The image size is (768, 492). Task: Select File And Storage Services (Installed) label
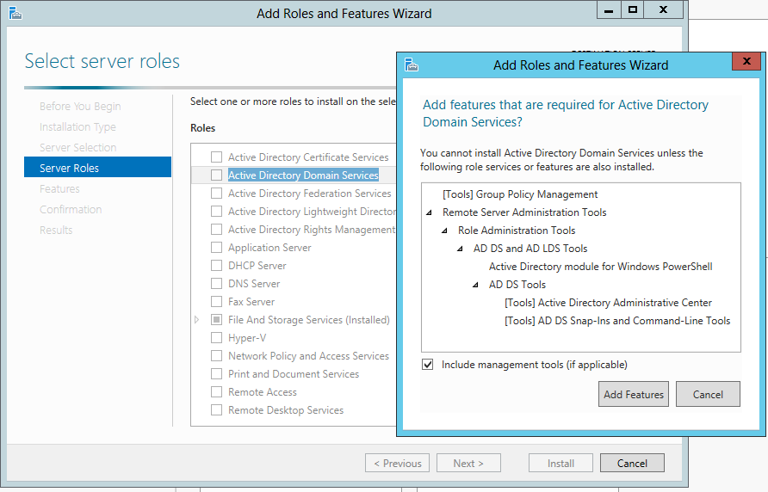coord(309,320)
